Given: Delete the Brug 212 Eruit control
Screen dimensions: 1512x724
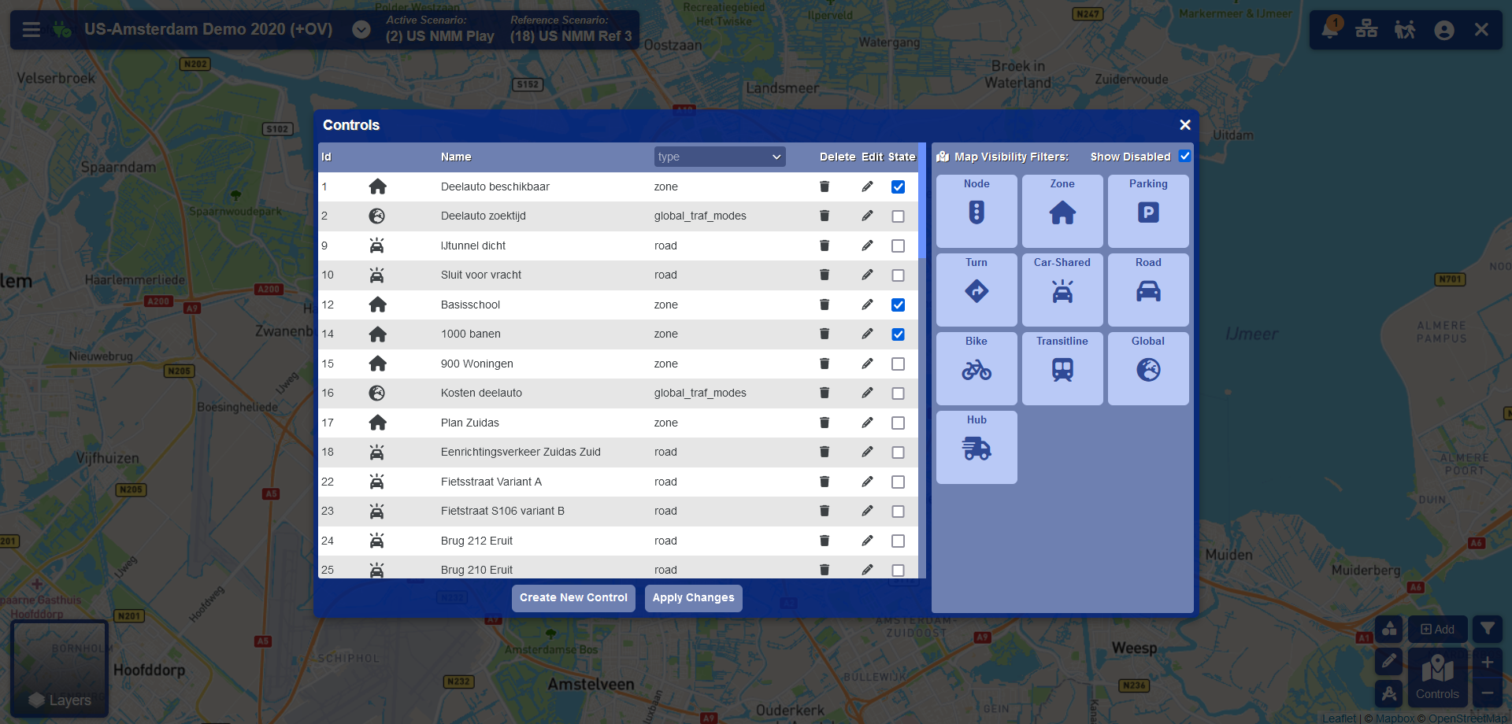Looking at the screenshot, I should click(825, 541).
